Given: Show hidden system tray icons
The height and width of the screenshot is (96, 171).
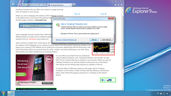Looking at the screenshot, I should (x=155, y=94).
